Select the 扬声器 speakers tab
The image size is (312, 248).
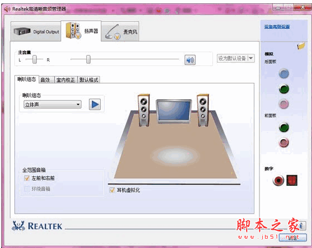pos(81,31)
